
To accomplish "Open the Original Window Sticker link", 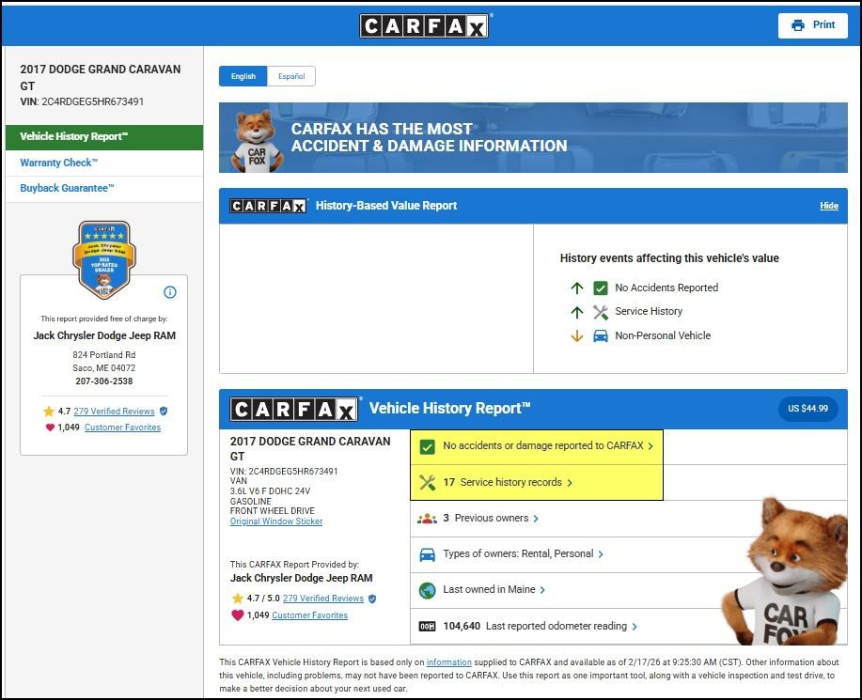I will pos(276,521).
